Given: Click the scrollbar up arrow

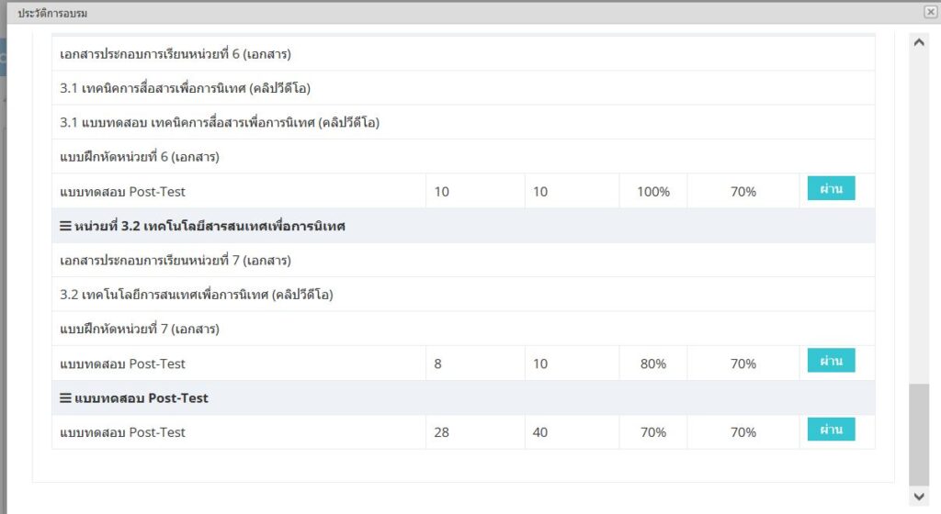Looking at the screenshot, I should coord(919,41).
